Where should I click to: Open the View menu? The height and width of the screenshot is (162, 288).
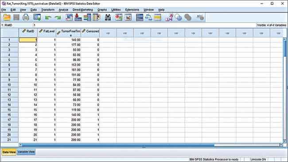pos(23,10)
